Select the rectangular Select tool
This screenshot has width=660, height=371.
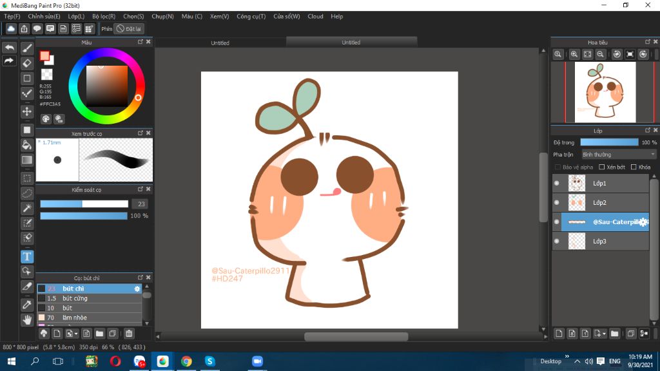pyautogui.click(x=27, y=178)
